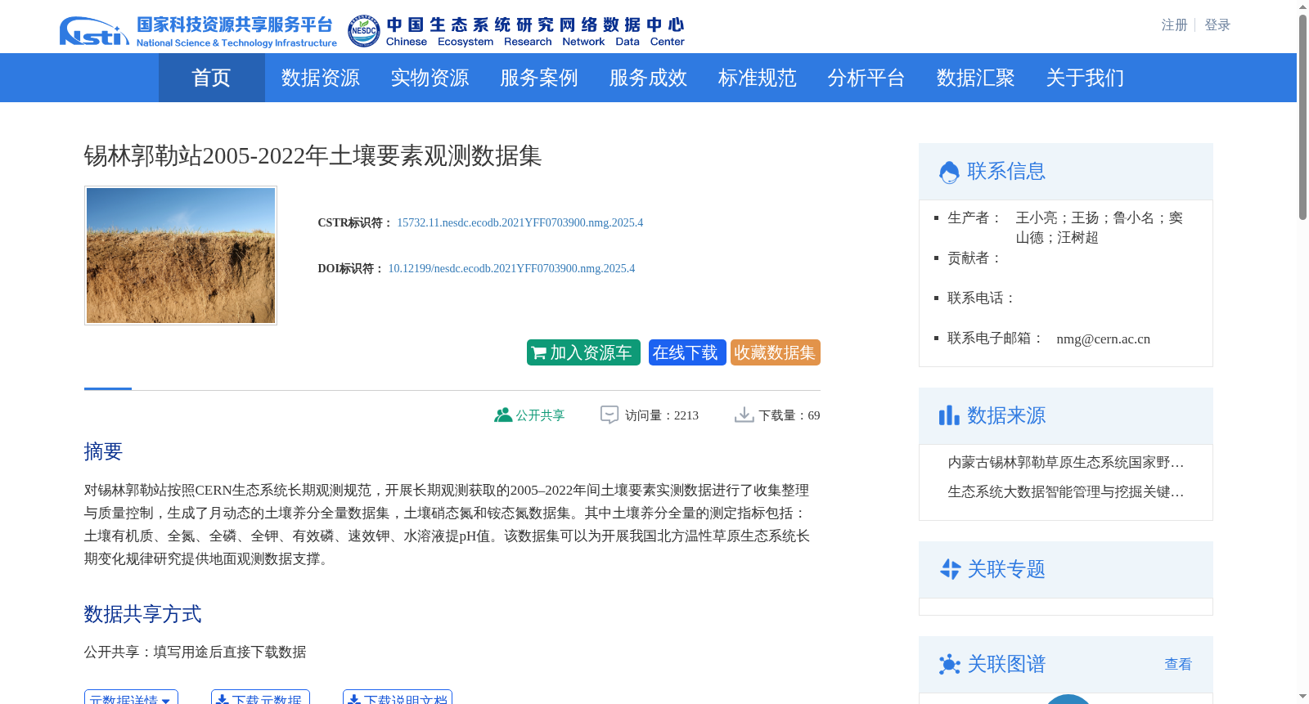
Task: Click the 加入资源车 green button
Action: [583, 352]
